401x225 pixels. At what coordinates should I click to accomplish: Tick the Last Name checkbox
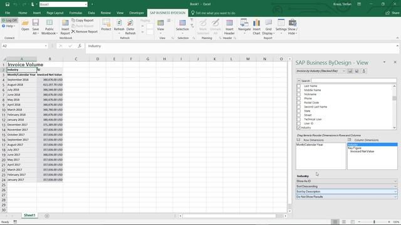coord(299,86)
